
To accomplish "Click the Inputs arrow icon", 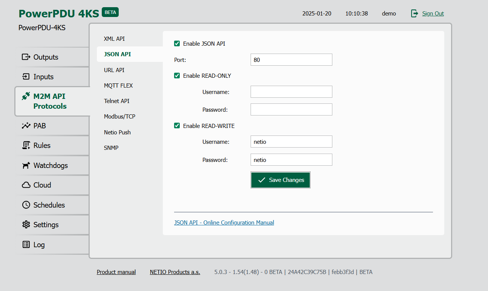I will 26,77.
